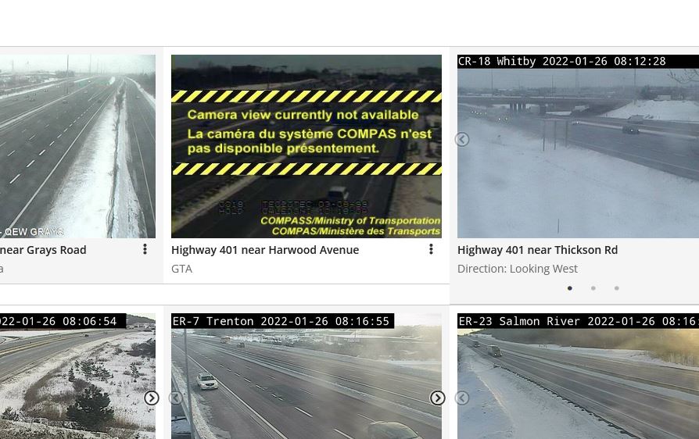Select the first carousel dot under Thickson Rd

click(570, 288)
